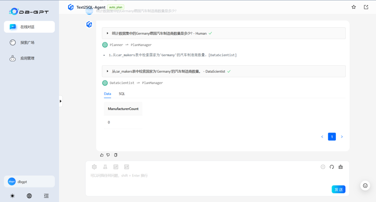Click the first slider parameters icon

(116, 167)
